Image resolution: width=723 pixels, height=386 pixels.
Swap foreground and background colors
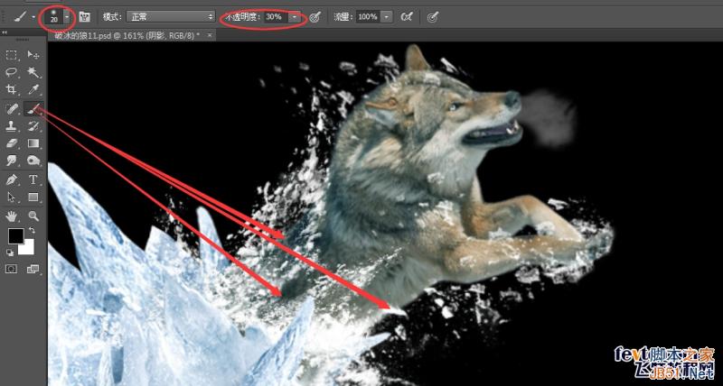32,230
